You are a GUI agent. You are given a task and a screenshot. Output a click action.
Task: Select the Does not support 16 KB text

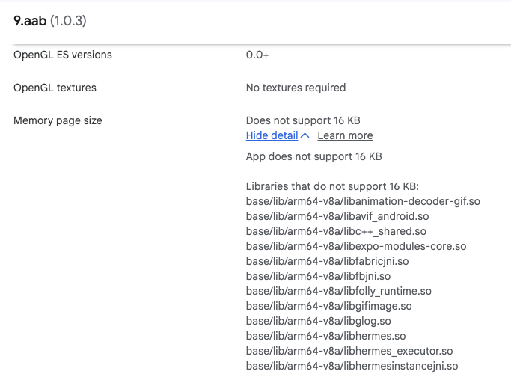click(x=303, y=120)
